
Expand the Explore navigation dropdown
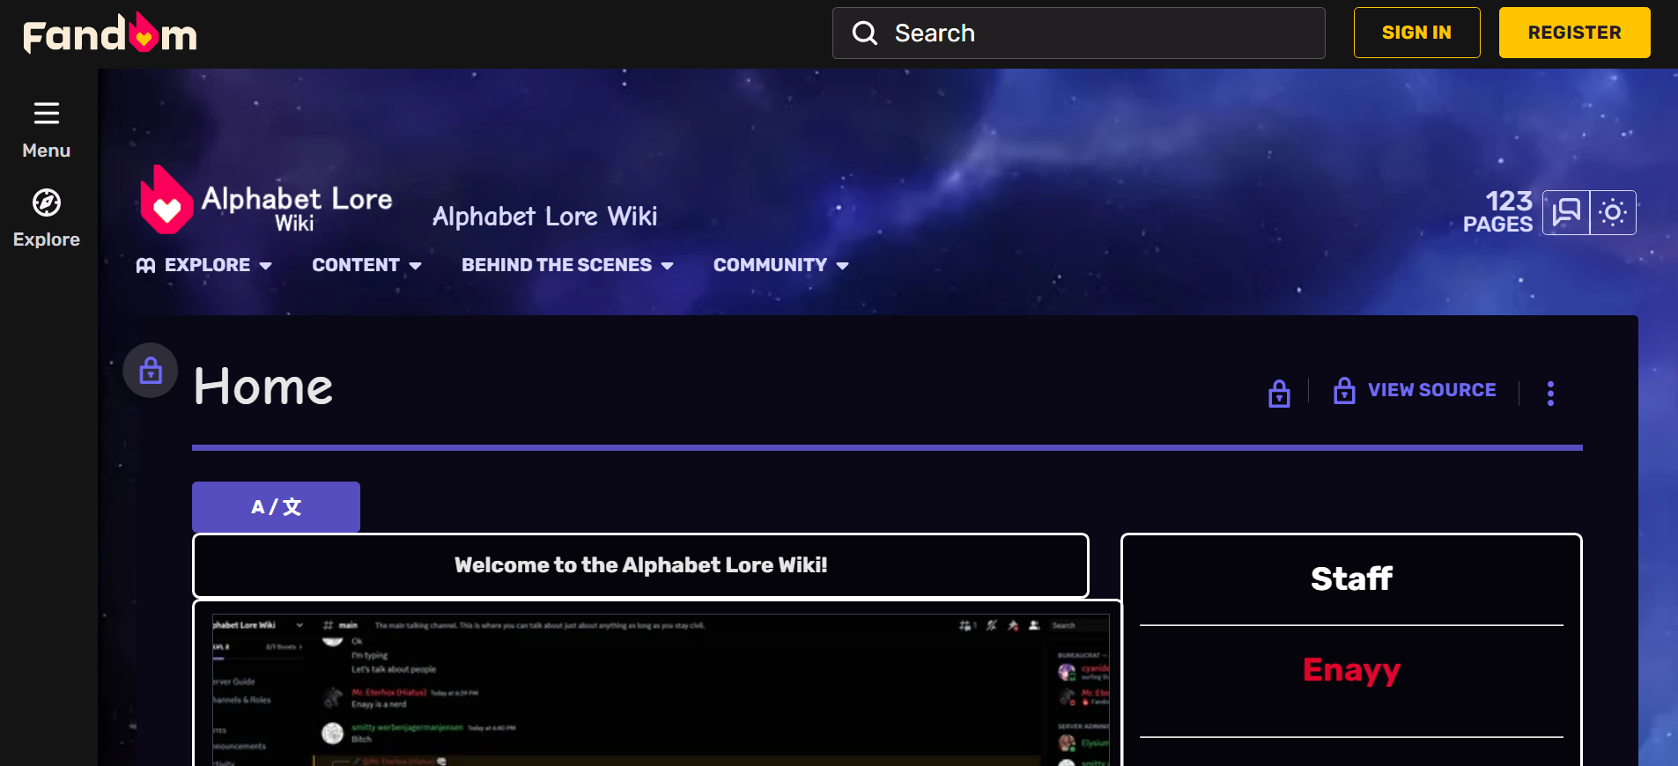click(204, 265)
